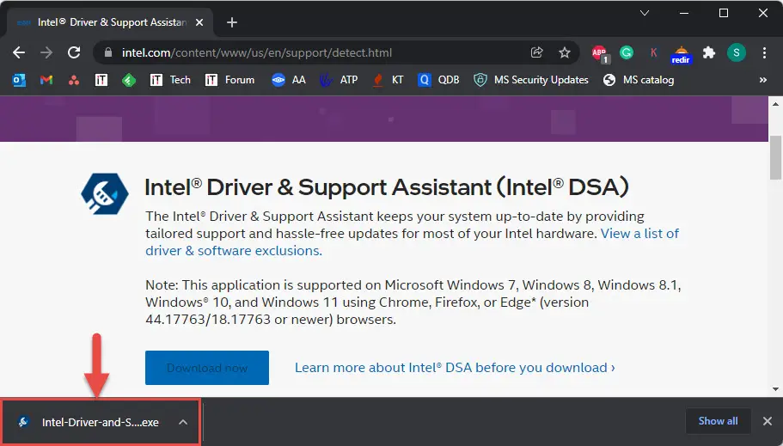This screenshot has width=783, height=446.
Task: Click Show all downloads
Action: tap(718, 421)
